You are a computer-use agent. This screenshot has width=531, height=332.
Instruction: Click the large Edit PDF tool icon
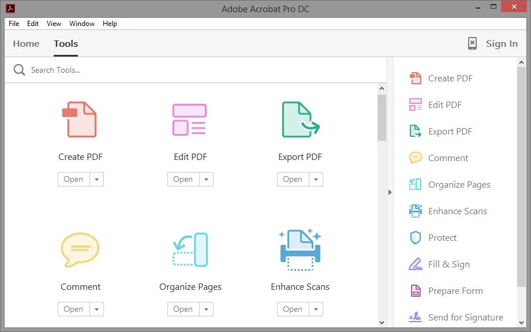coord(189,120)
